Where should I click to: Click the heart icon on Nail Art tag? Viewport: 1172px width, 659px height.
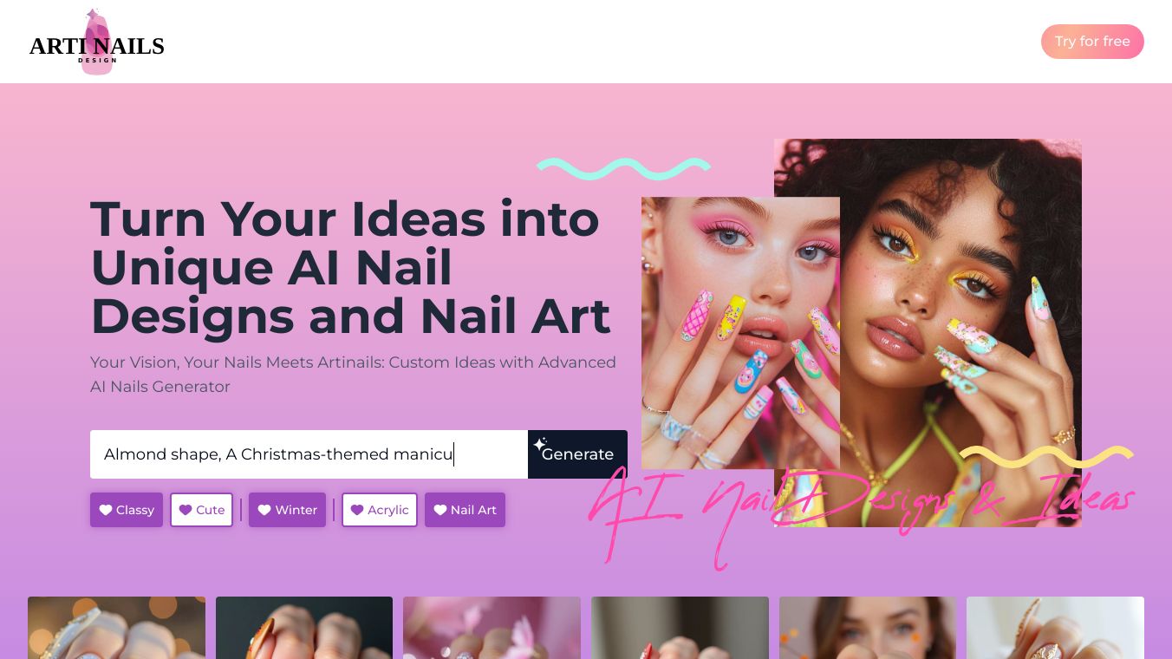coord(440,510)
